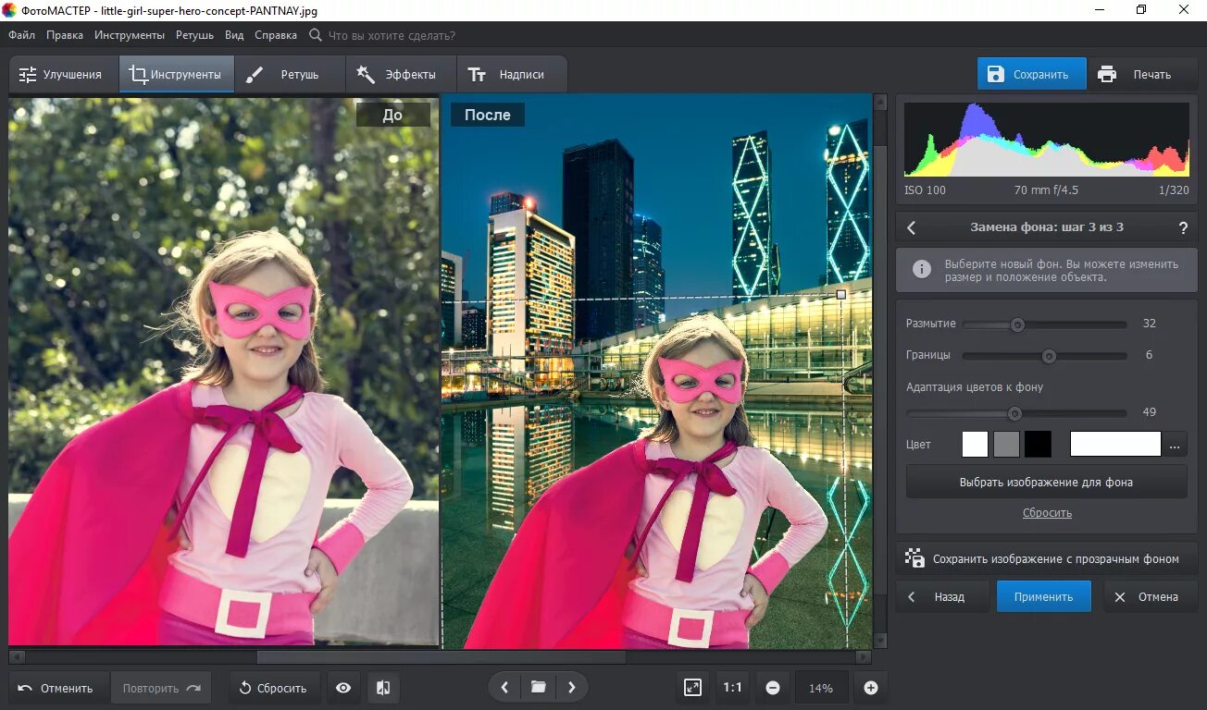Screen dimensions: 1207x710
Task: Click the Печать button
Action: click(1143, 74)
